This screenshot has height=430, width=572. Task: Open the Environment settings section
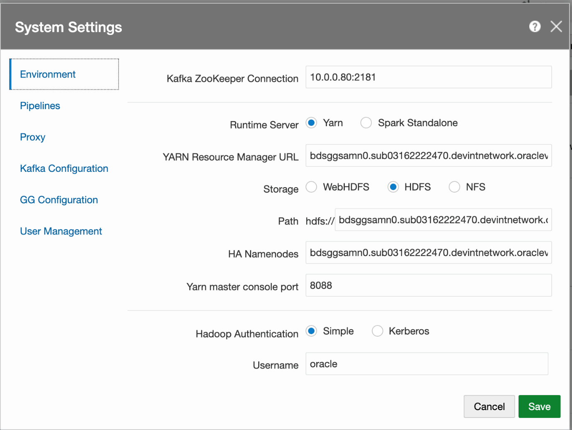(48, 74)
